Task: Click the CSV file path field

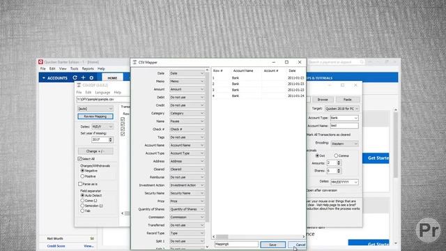Action: [104, 99]
